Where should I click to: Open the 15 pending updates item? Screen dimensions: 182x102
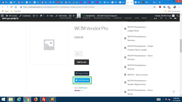(x=35, y=16)
